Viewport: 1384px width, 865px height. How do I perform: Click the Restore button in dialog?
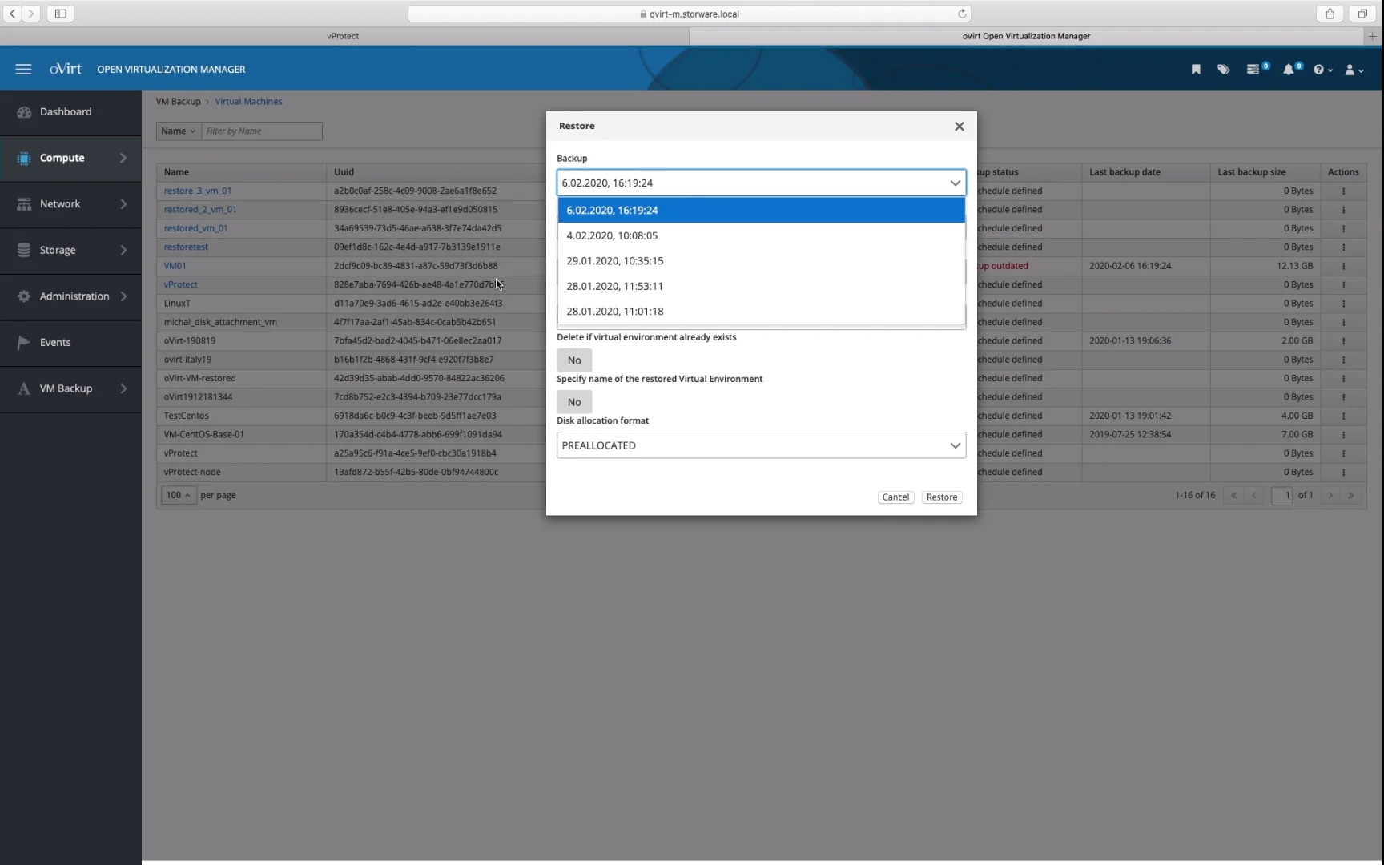point(942,497)
